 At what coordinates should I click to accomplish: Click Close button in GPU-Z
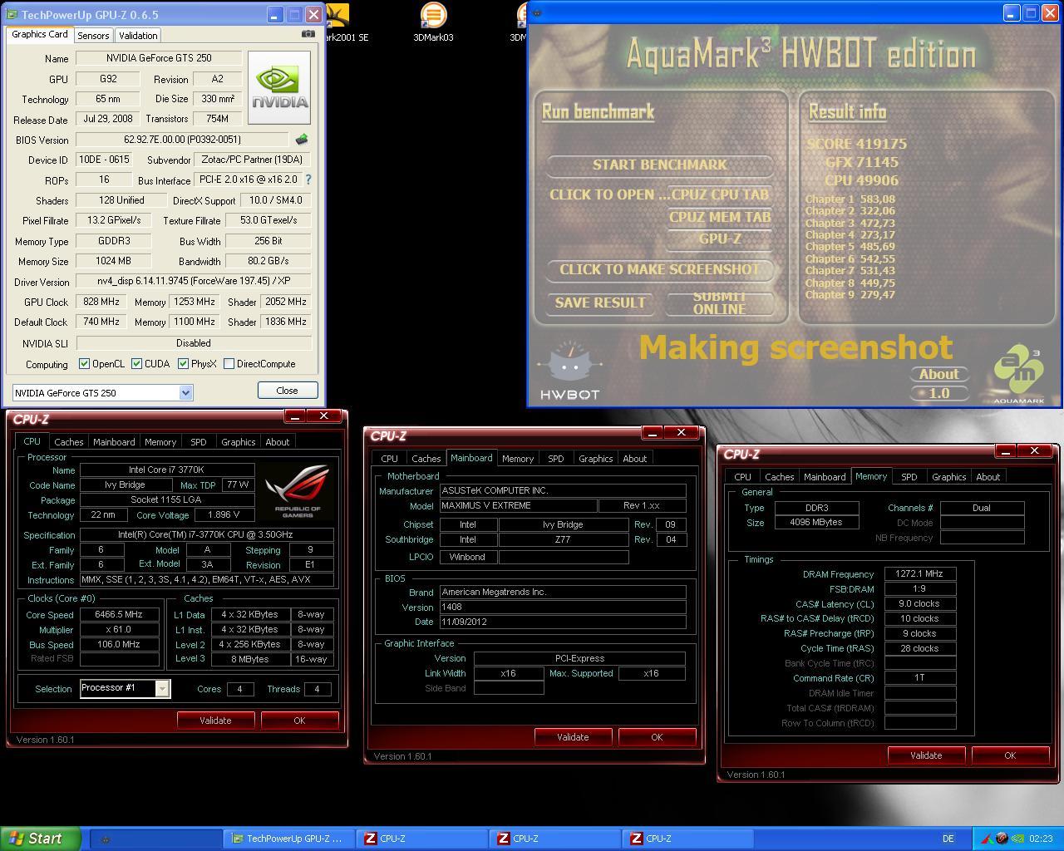[288, 391]
